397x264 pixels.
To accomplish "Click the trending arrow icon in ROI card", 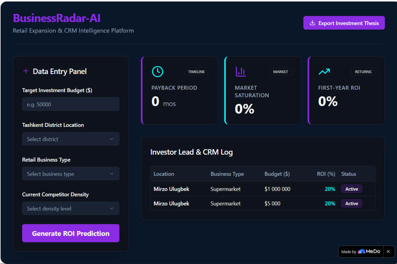I will tap(324, 72).
